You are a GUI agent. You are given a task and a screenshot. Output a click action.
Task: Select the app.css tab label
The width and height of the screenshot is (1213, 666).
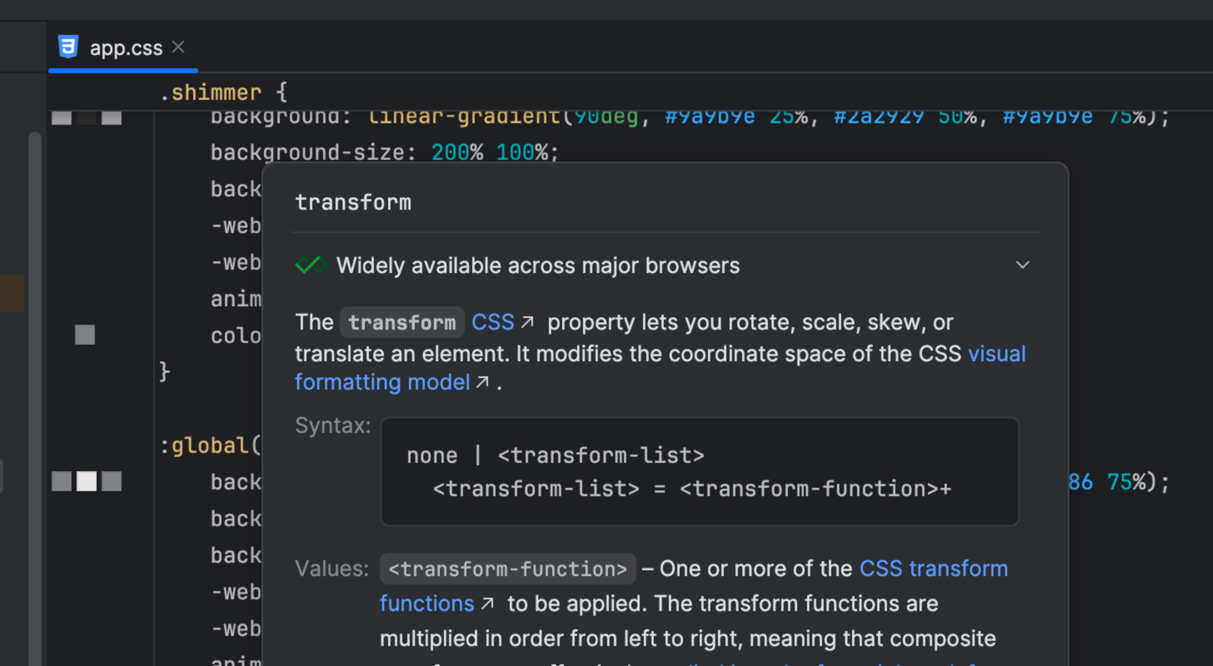[x=126, y=48]
